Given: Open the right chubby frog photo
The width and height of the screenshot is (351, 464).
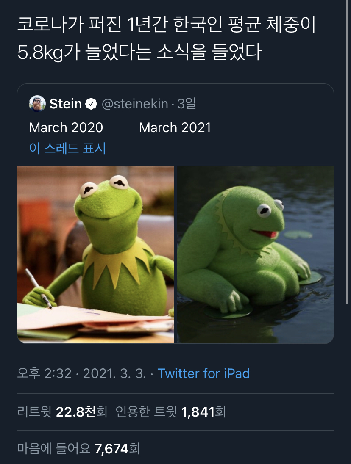Looking at the screenshot, I should (x=255, y=254).
